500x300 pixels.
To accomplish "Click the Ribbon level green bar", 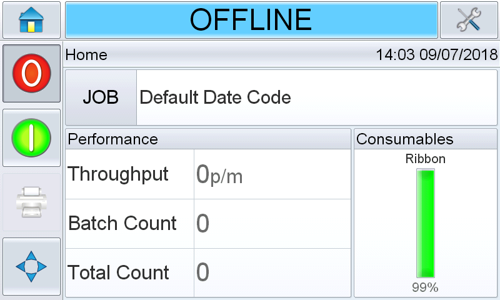I will point(426,222).
